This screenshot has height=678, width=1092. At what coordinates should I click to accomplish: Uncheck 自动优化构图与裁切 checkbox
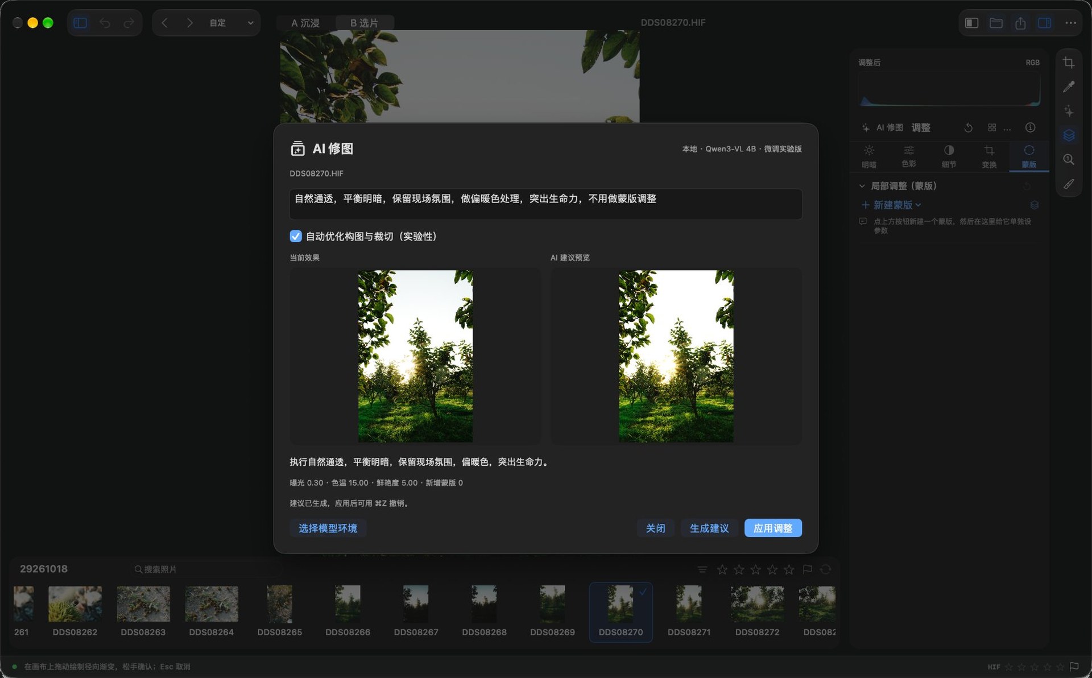(x=296, y=236)
